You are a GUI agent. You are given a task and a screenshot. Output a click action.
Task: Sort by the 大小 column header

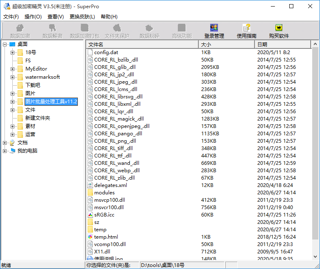(x=227, y=44)
